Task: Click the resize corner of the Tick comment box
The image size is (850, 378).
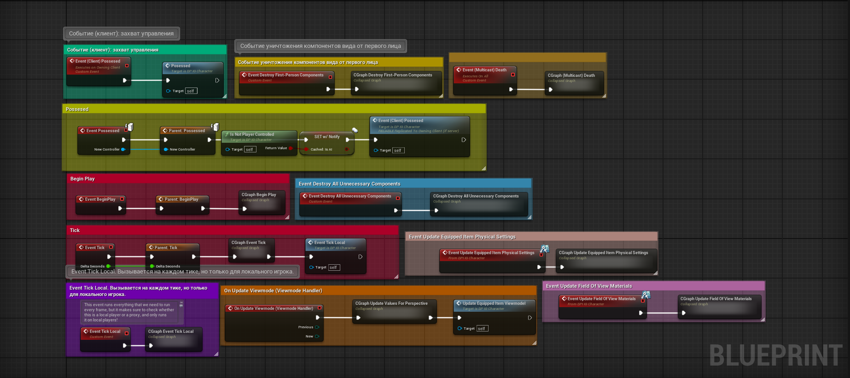Action: tap(396, 276)
